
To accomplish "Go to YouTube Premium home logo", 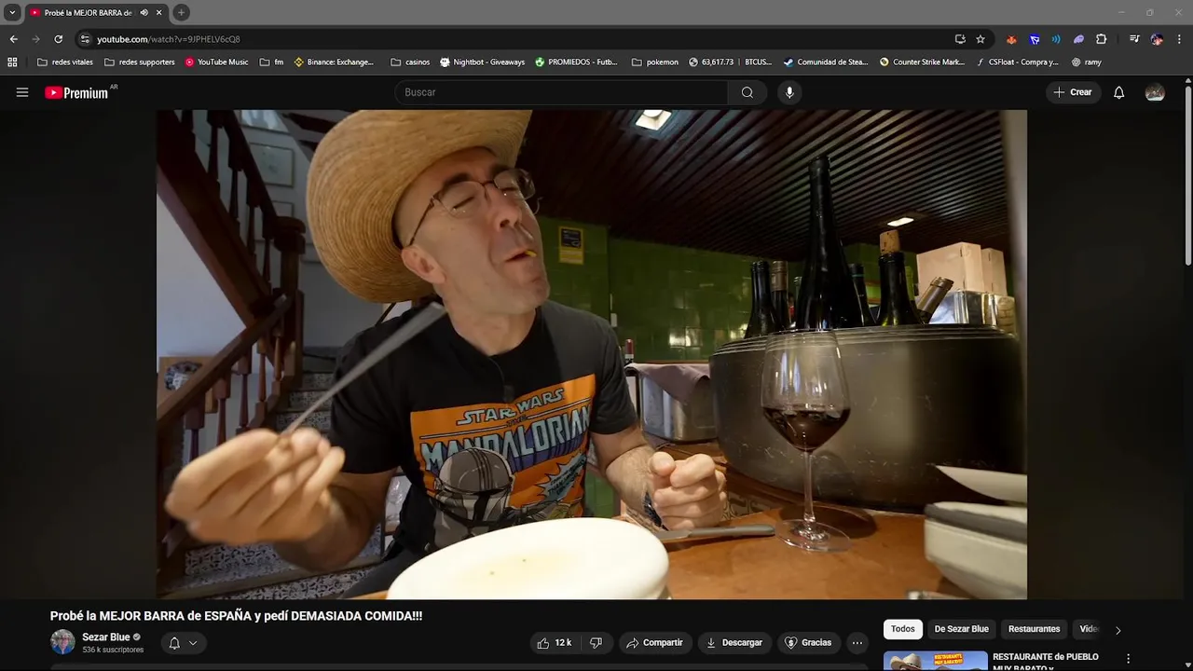I will 78,92.
